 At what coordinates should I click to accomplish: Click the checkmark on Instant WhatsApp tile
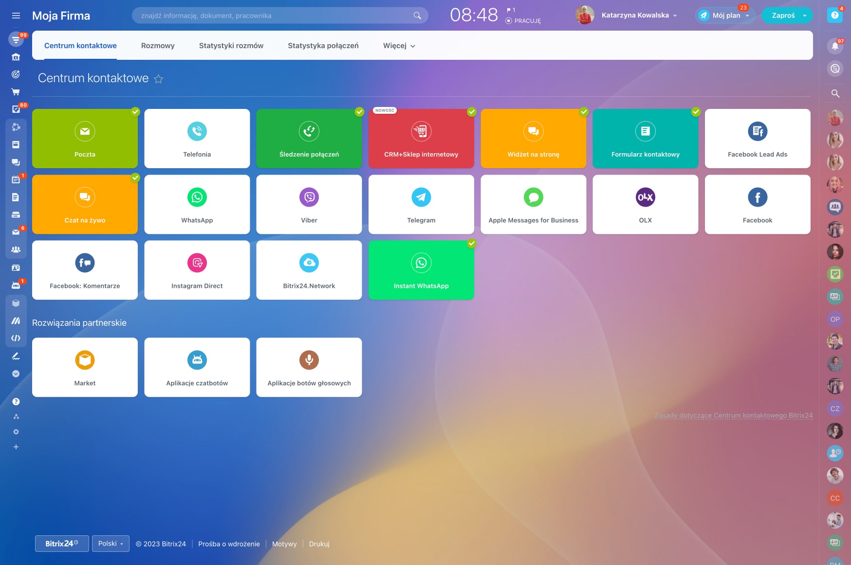click(471, 244)
